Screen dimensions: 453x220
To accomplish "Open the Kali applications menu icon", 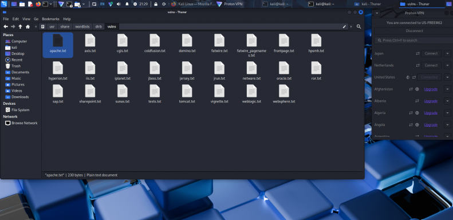I will click(x=4, y=4).
